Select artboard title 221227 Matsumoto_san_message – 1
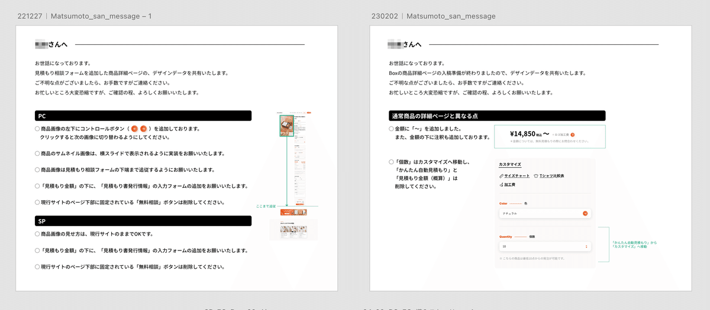 coord(84,16)
